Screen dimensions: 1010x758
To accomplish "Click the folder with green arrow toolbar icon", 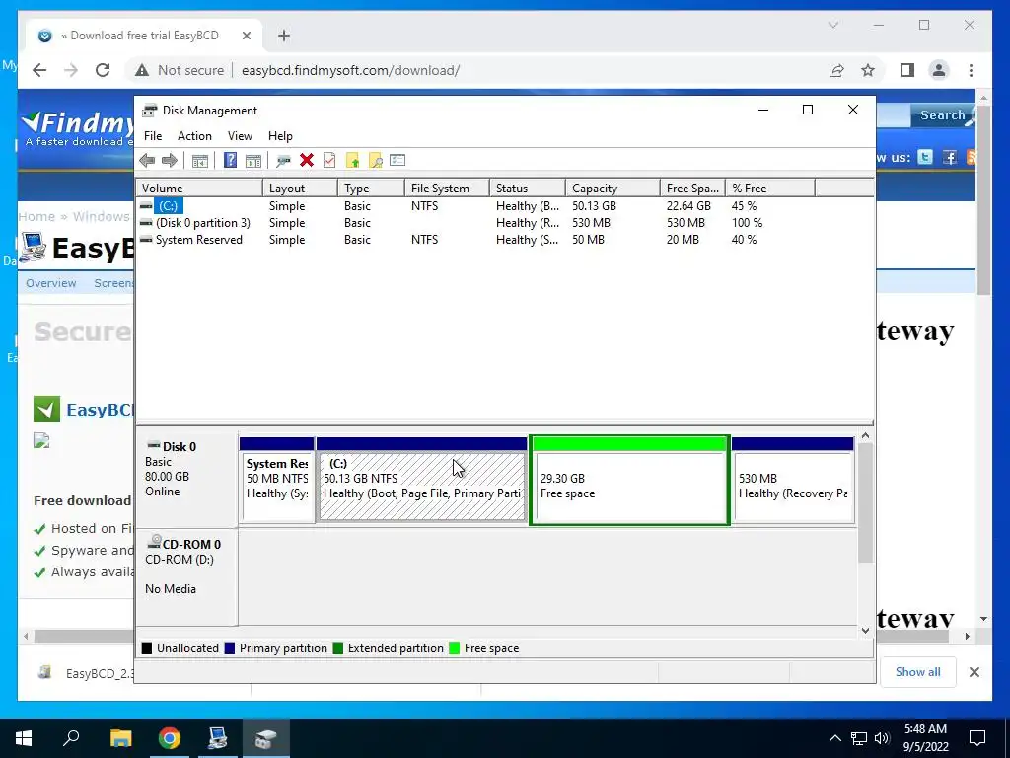I will pos(352,161).
